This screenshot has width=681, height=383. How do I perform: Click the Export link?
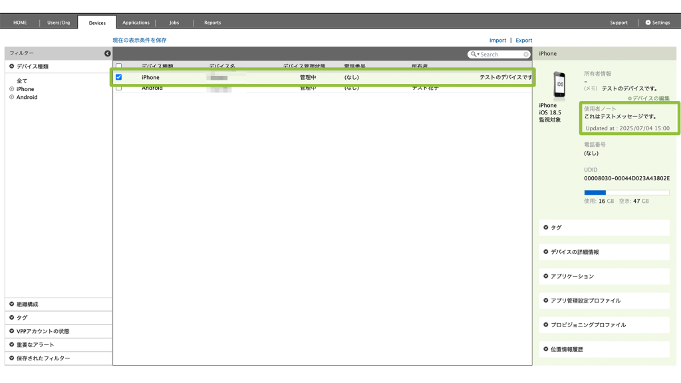tap(524, 41)
